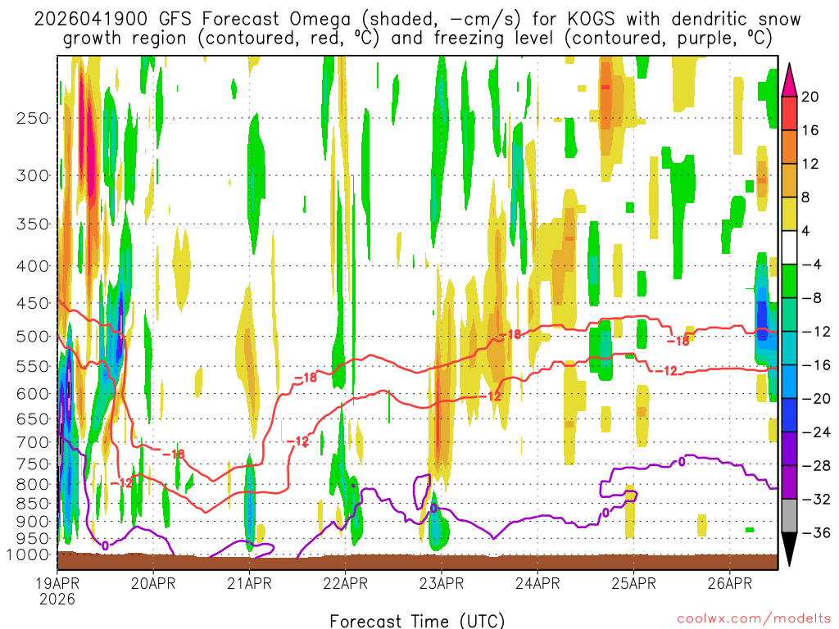Click the gray segment in the color bar

789,516
